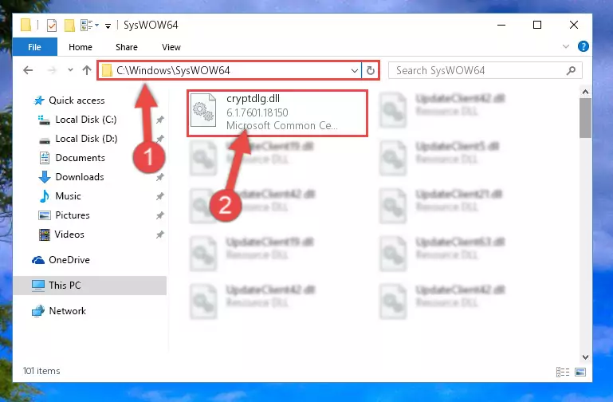
Task: Click scrollbar up arrow in file list
Action: (585, 92)
